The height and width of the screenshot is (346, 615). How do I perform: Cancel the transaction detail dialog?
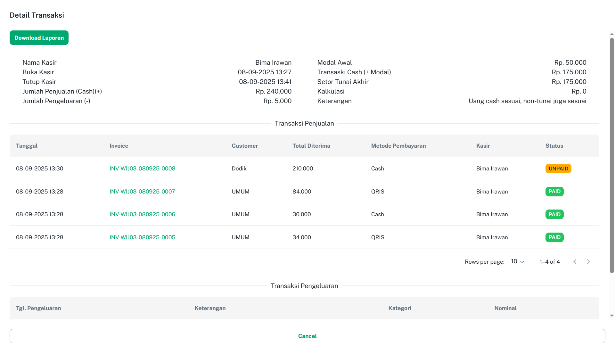[x=307, y=336]
